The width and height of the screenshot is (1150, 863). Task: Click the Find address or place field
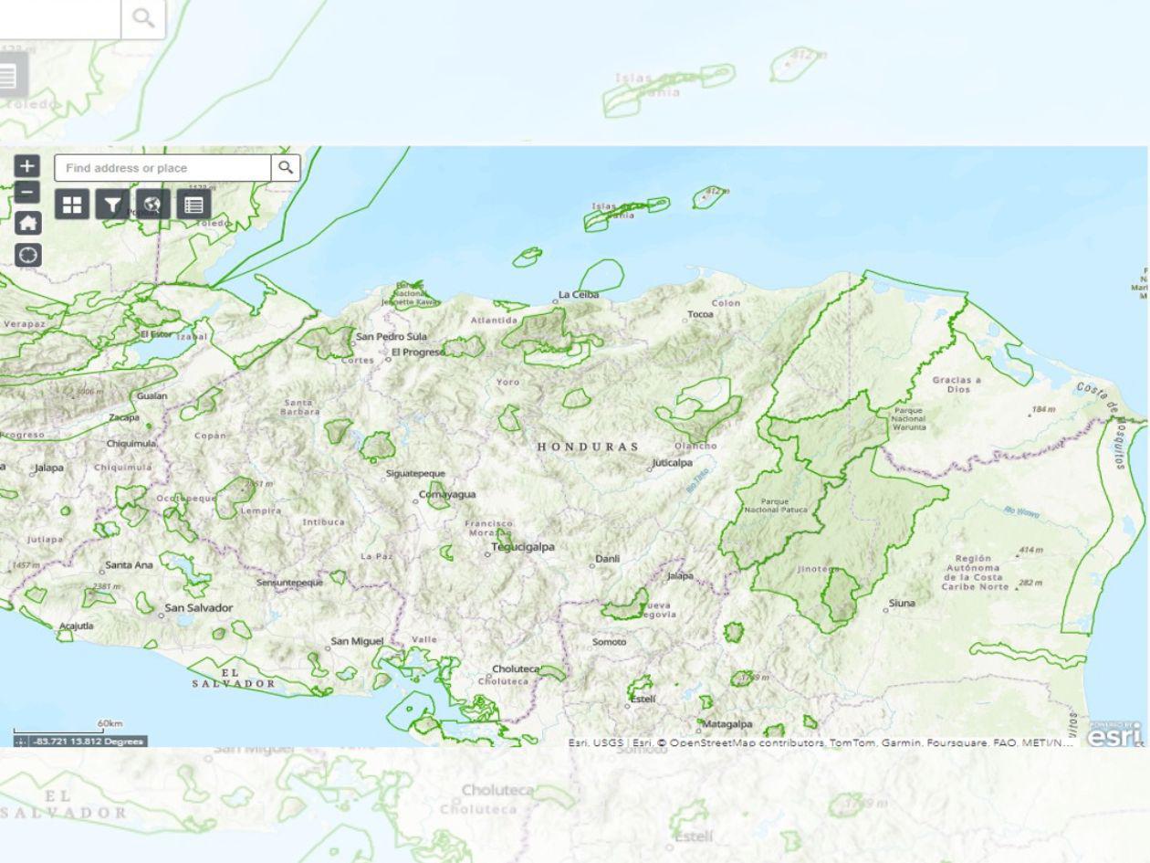coord(162,168)
